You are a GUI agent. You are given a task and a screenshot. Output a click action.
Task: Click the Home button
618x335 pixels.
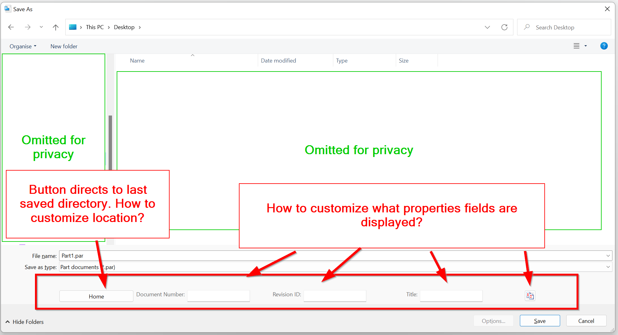point(96,296)
